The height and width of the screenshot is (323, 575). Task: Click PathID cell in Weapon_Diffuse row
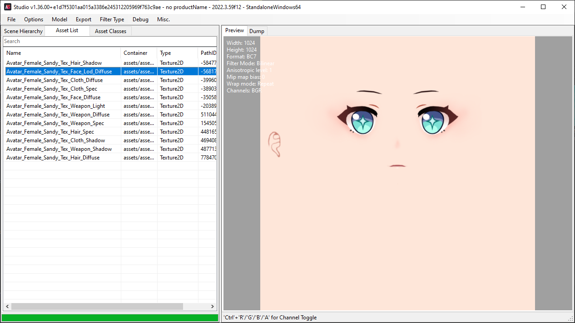pos(208,115)
